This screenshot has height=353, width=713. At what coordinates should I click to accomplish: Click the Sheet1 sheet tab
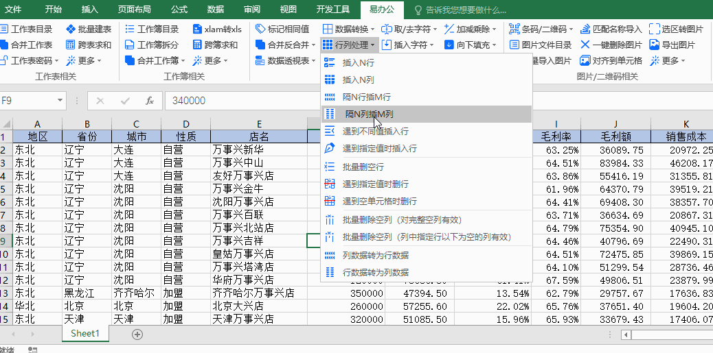tap(85, 334)
